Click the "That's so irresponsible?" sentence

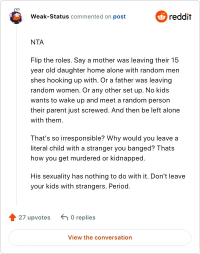tap(67, 138)
